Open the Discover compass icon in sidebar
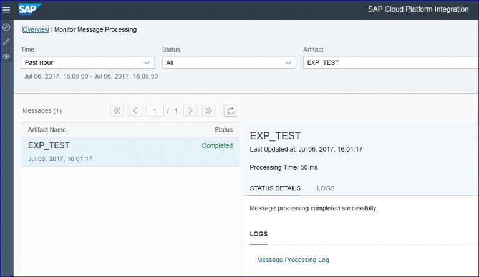 pyautogui.click(x=6, y=27)
